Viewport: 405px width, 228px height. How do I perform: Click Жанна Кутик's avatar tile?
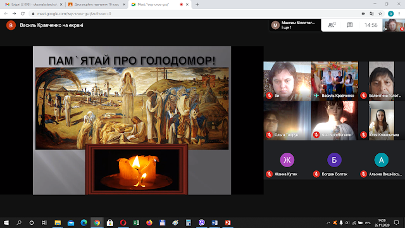pos(287,160)
